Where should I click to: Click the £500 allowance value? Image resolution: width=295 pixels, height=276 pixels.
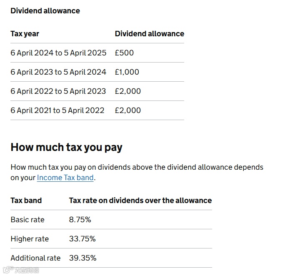coord(124,53)
